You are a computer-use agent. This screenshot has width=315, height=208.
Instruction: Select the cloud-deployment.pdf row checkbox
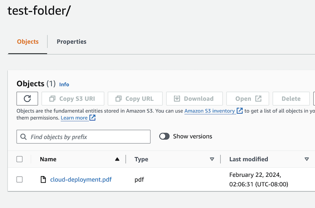[x=20, y=180]
